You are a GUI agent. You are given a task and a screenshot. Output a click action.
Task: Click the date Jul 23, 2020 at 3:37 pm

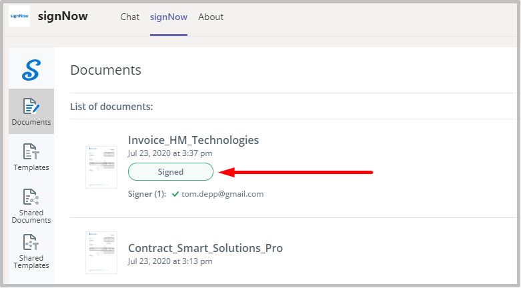click(170, 153)
